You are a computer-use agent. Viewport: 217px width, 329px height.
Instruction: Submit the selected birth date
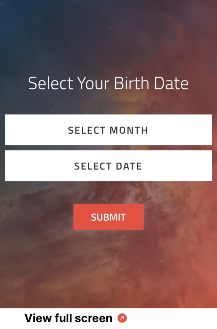tap(108, 217)
